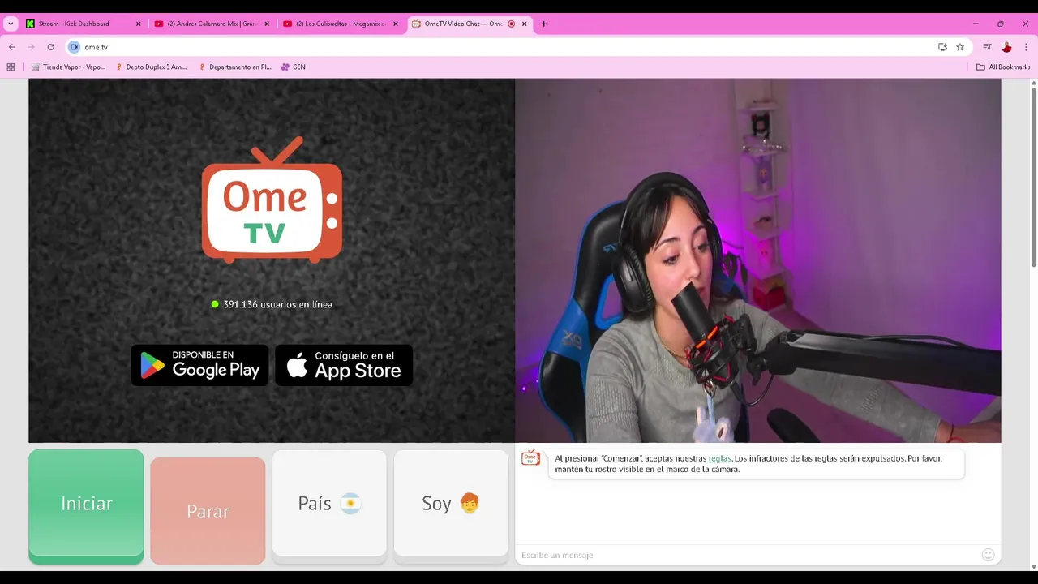Open the apps grid in bookmarks bar
Image resolution: width=1038 pixels, height=584 pixels.
11,67
